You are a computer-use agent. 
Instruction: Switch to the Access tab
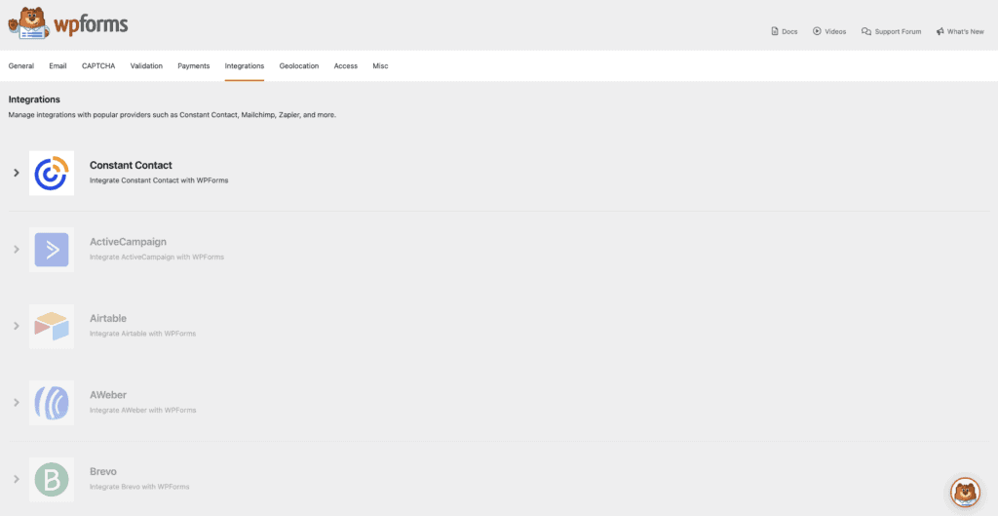click(346, 65)
